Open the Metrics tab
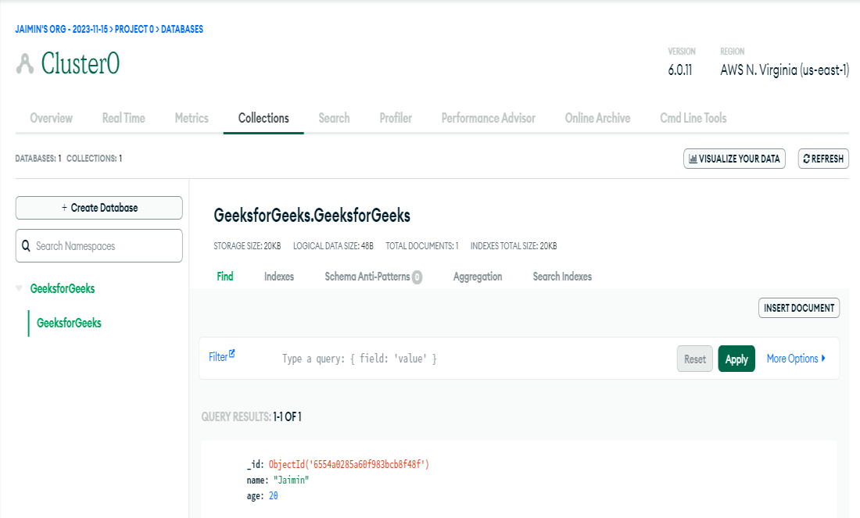Viewport: 860px width, 518px height. [192, 118]
